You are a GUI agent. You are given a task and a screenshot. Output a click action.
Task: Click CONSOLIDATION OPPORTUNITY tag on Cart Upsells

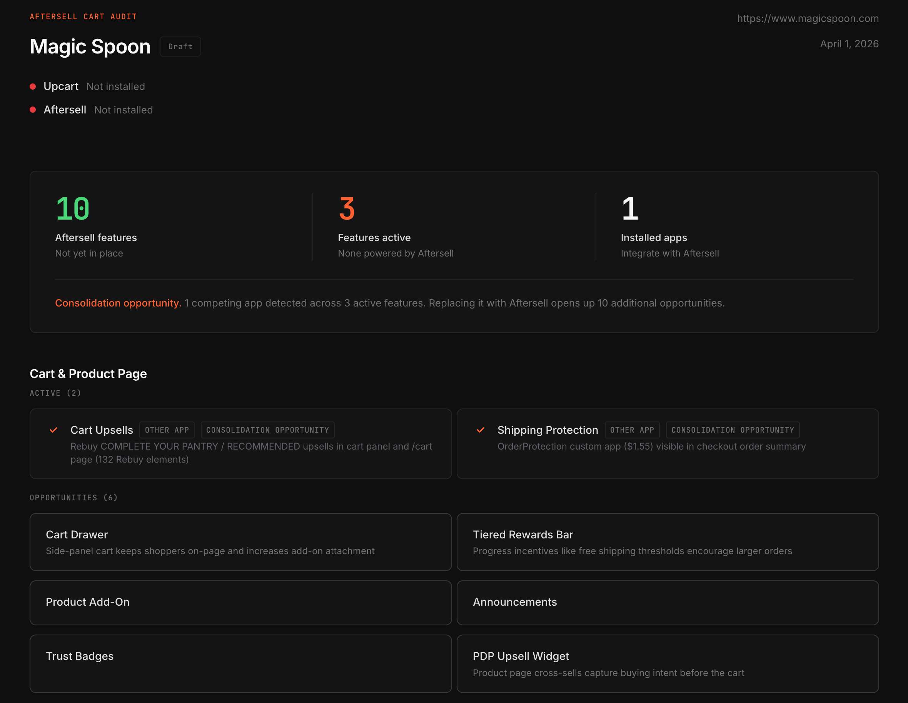[x=267, y=430]
